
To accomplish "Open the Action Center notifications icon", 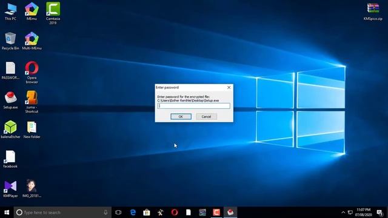I will (x=380, y=213).
